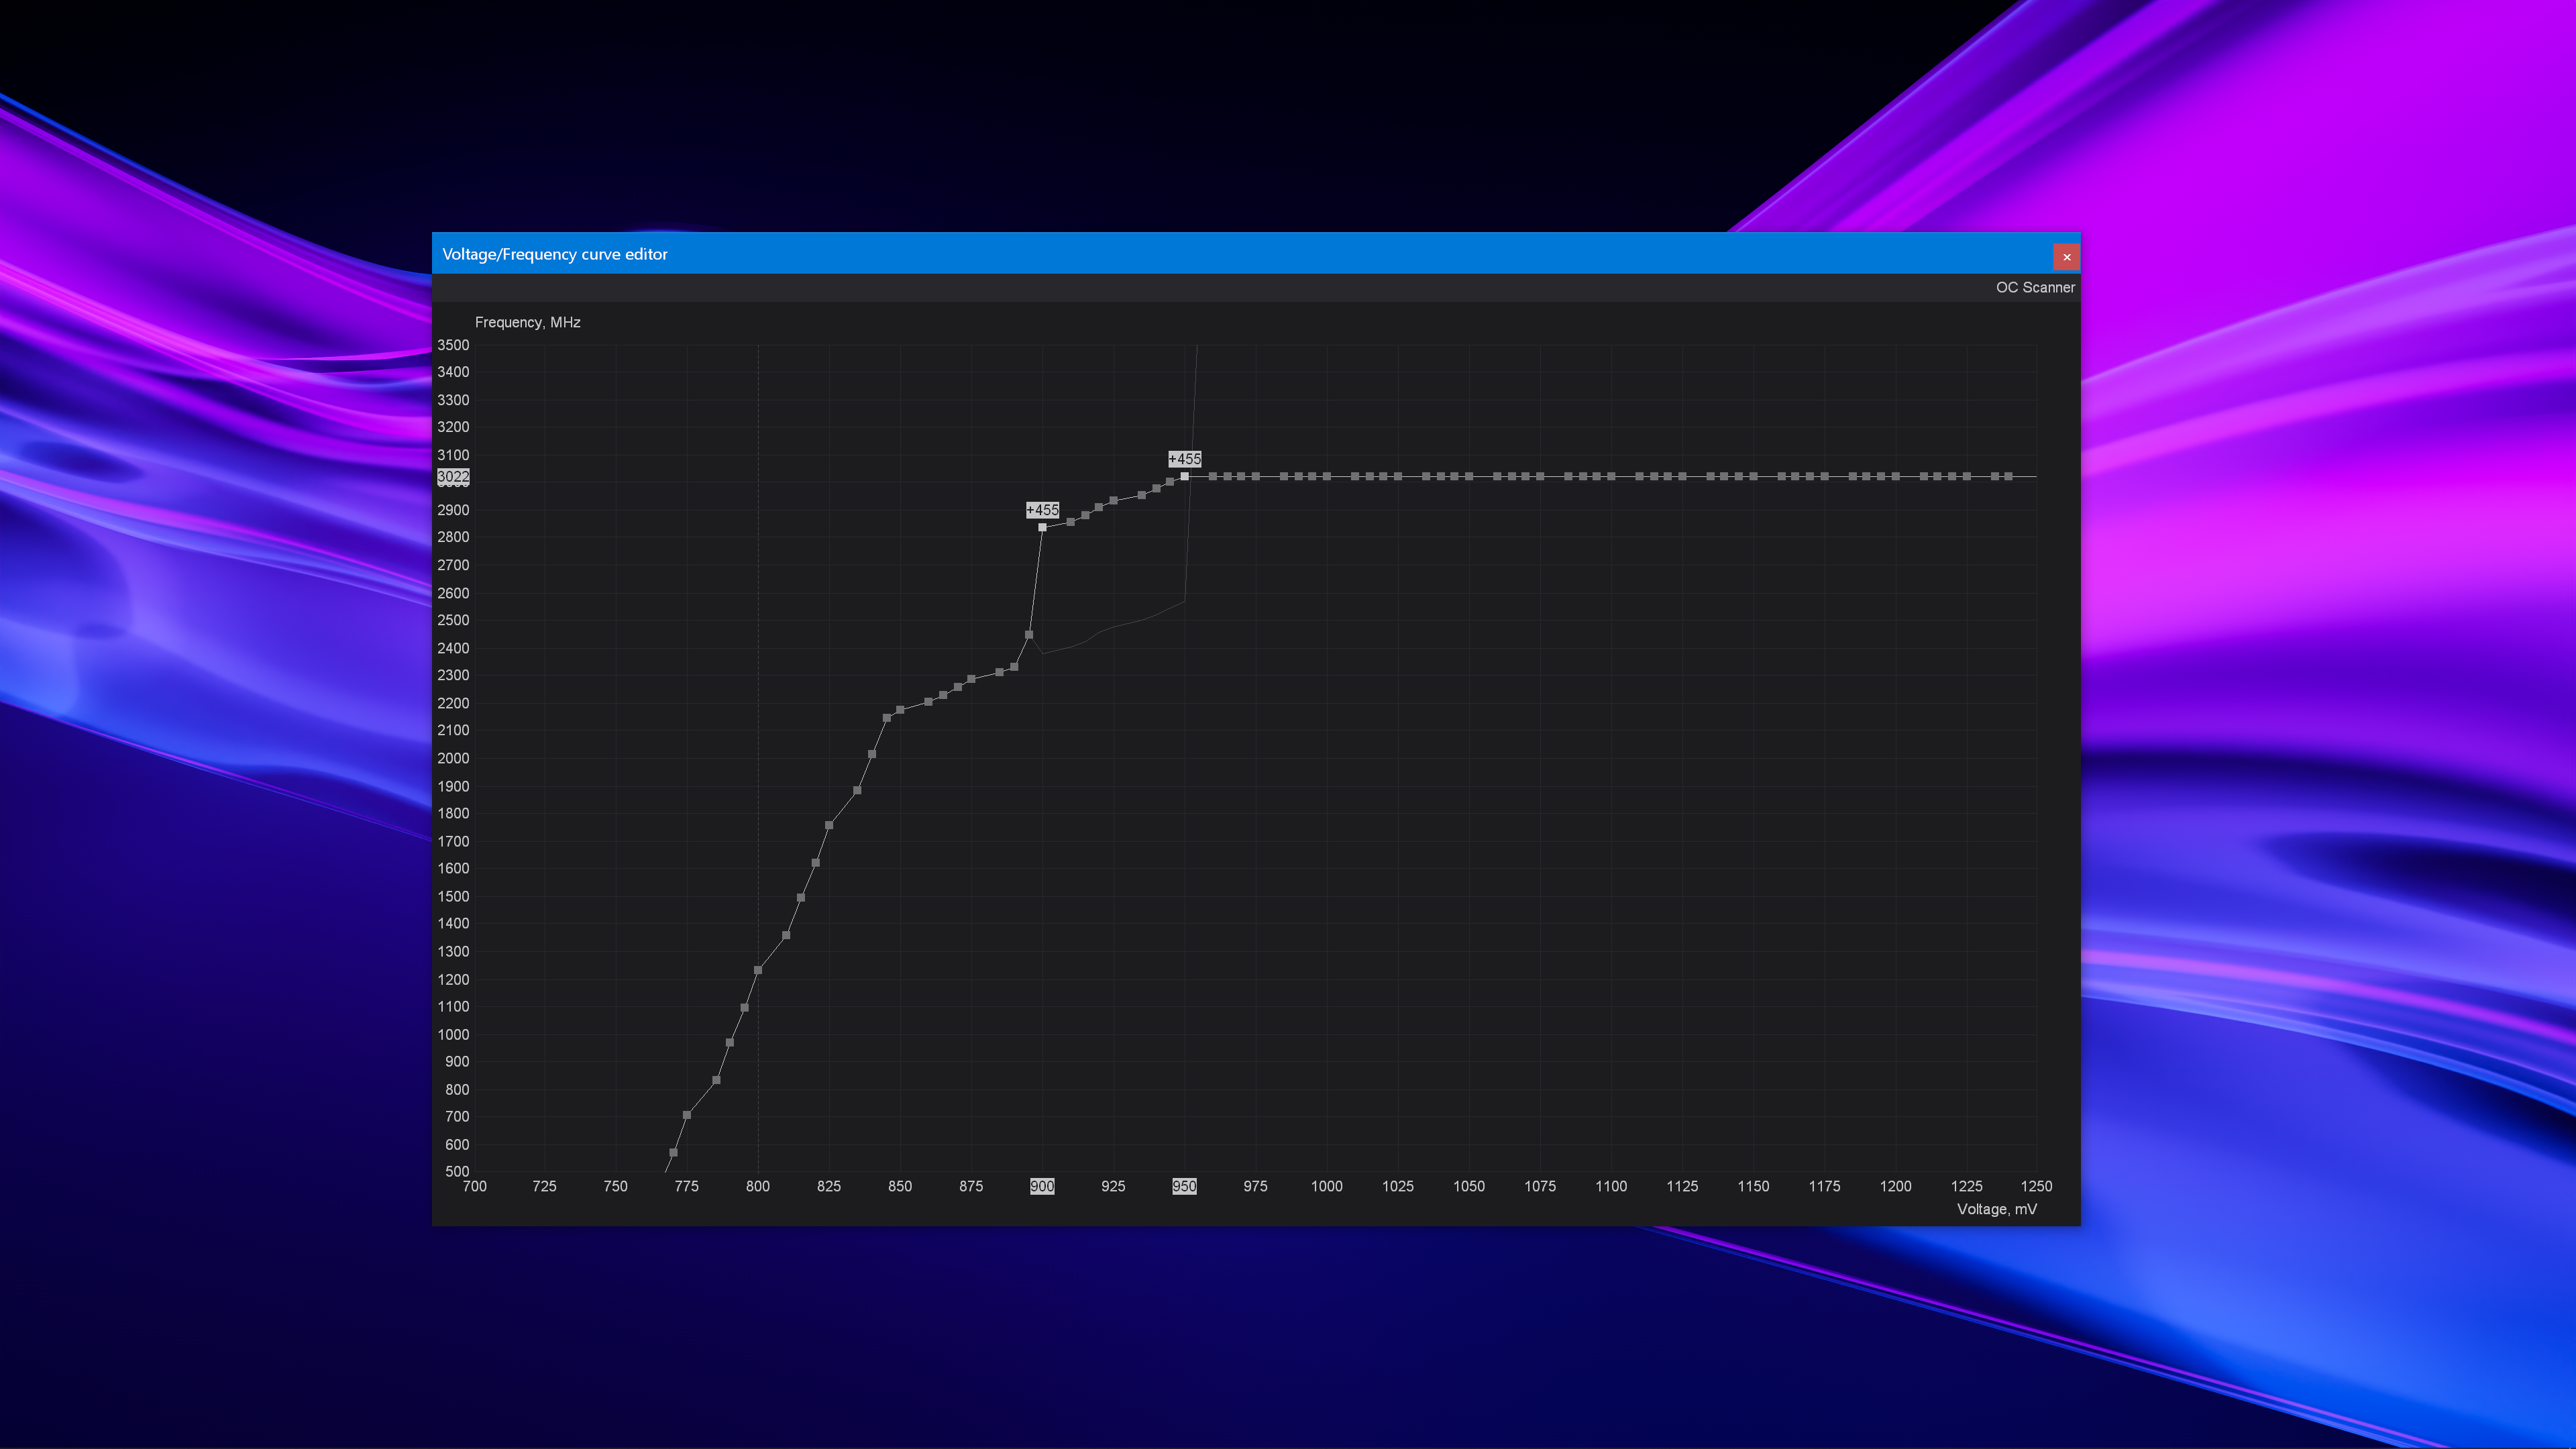Image resolution: width=2576 pixels, height=1449 pixels.
Task: Open the OC Scanner
Action: [x=2035, y=287]
